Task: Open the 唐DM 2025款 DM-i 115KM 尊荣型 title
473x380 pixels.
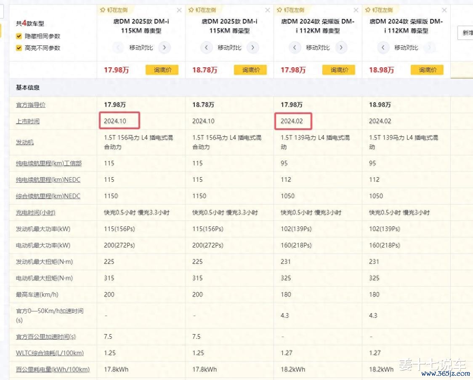Action: click(230, 26)
